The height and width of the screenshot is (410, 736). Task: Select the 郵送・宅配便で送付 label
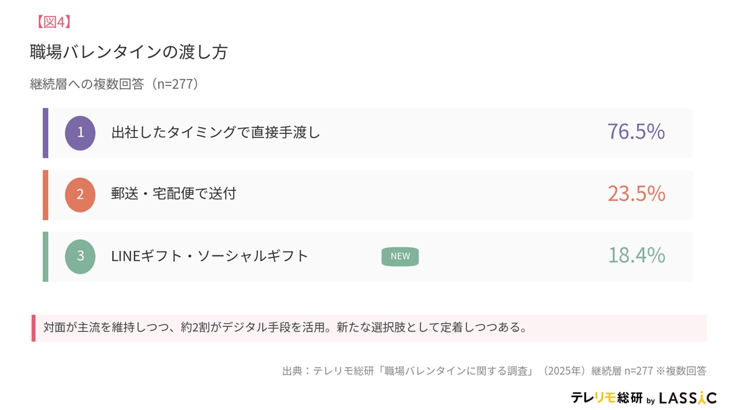coord(174,194)
